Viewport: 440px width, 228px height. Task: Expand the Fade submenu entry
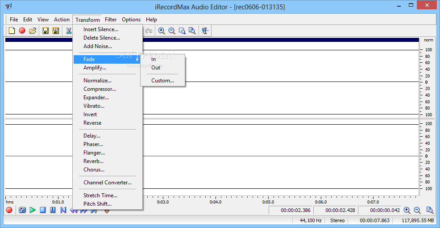click(108, 59)
